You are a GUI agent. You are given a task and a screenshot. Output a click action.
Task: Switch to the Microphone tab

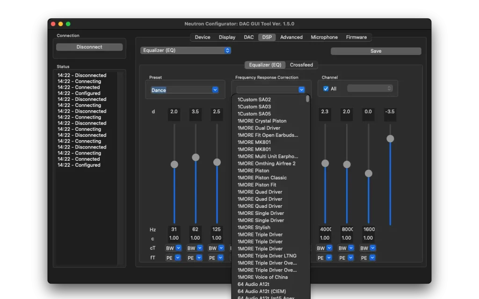click(324, 37)
